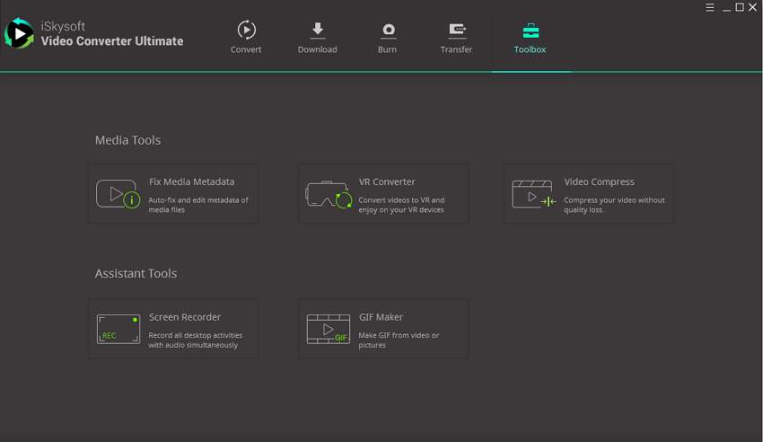The width and height of the screenshot is (763, 442).
Task: Open the "GIF Maker" title text
Action: (381, 317)
